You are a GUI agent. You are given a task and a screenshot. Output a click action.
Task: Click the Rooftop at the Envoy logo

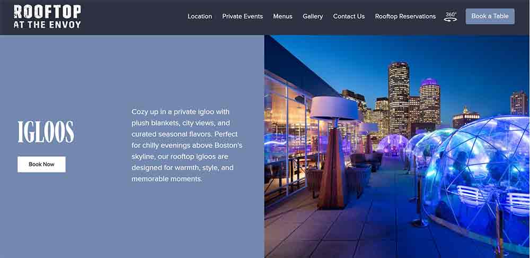(x=47, y=16)
